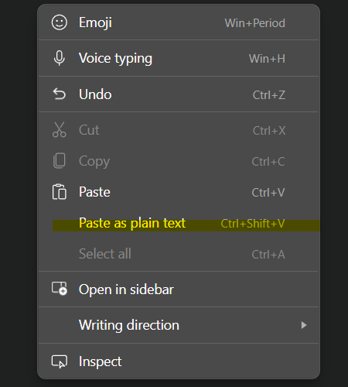Open Writing direction menu item
The width and height of the screenshot is (348, 387).
pos(179,325)
